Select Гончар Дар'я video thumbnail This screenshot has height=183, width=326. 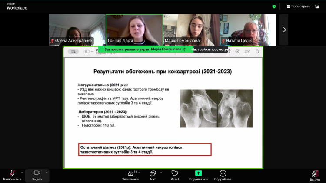[134, 29]
